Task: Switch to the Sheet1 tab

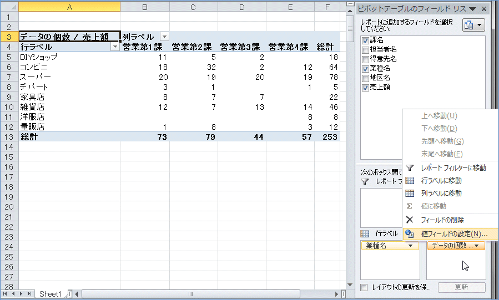Action: point(50,294)
